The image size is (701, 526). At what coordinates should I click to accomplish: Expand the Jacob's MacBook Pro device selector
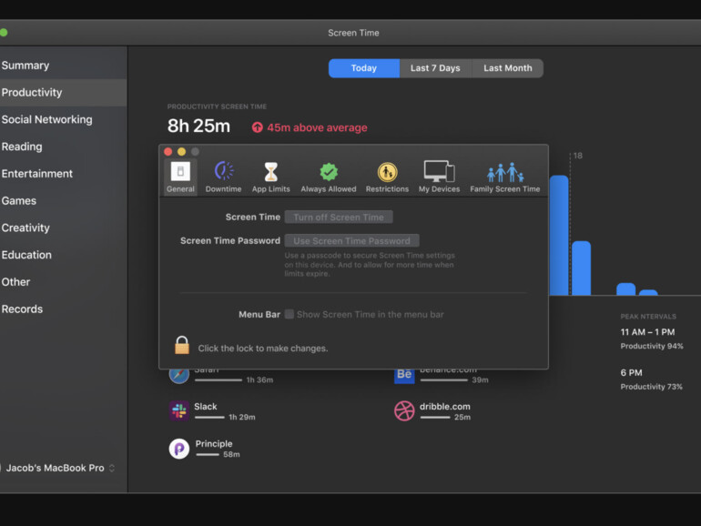[x=112, y=468]
